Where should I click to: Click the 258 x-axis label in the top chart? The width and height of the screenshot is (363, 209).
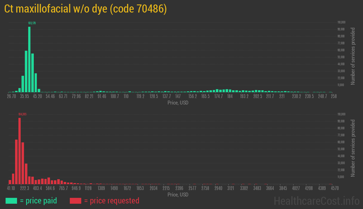(334, 96)
